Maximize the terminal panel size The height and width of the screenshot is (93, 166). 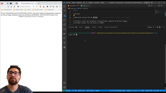(162, 27)
